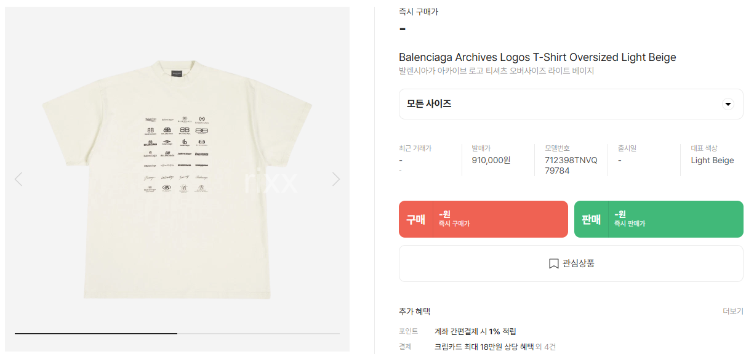Click the image carousel progress bar
Image resolution: width=754 pixels, height=354 pixels.
pyautogui.click(x=177, y=333)
